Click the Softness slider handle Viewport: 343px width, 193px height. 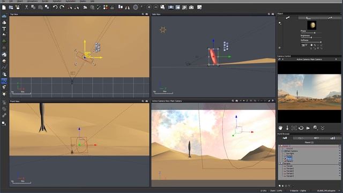coord(320,42)
